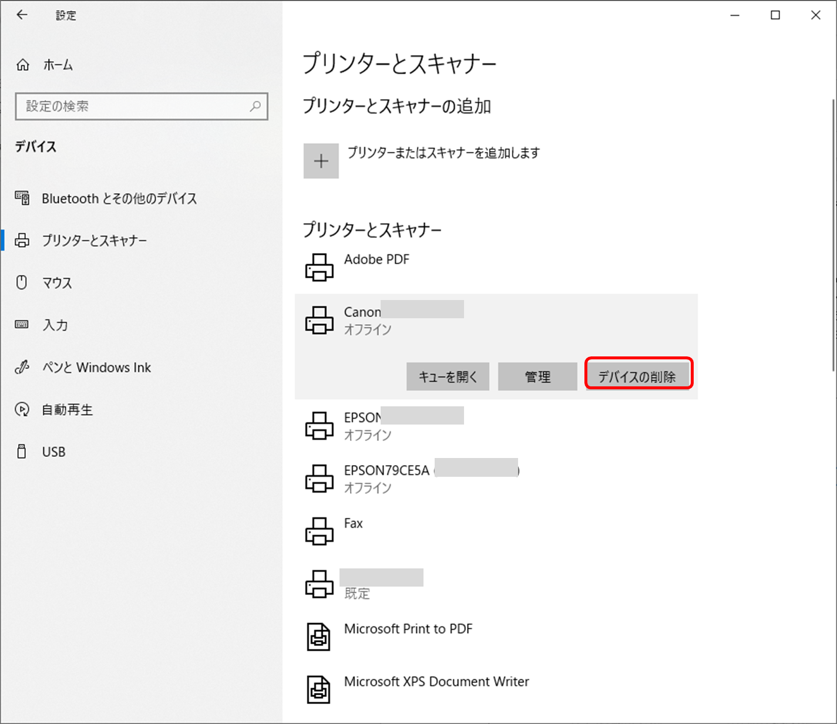Select the Fax entry

[x=354, y=523]
